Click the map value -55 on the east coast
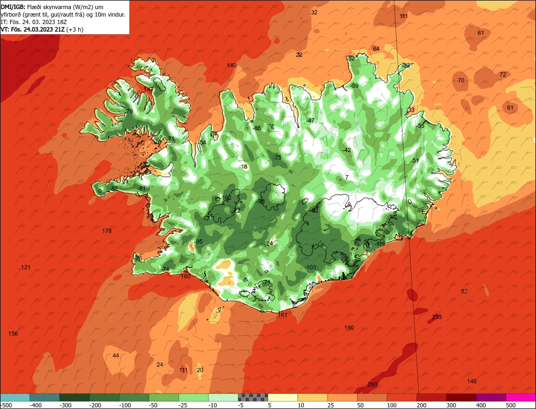 click(420, 126)
